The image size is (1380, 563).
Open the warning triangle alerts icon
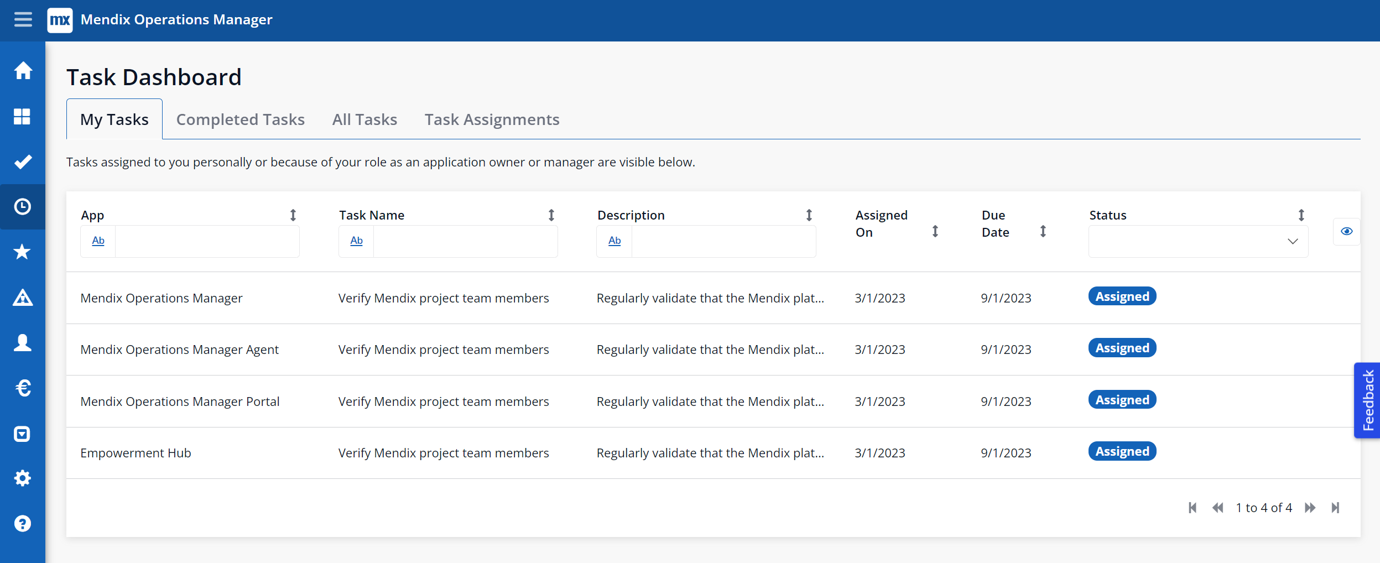click(23, 298)
